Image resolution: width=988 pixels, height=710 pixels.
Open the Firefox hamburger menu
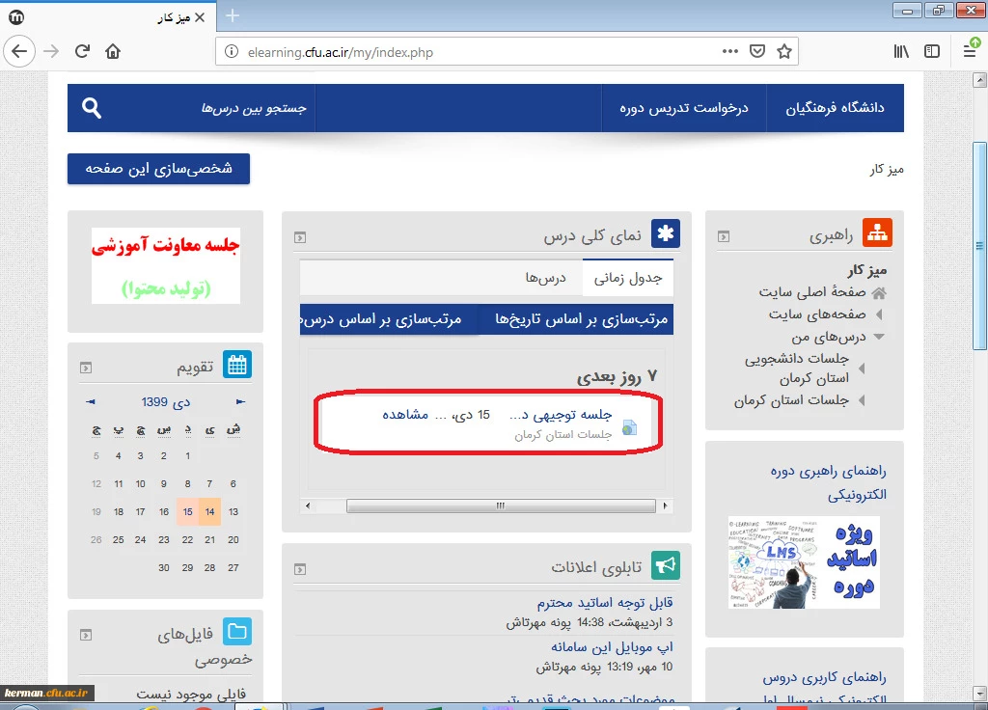[969, 51]
